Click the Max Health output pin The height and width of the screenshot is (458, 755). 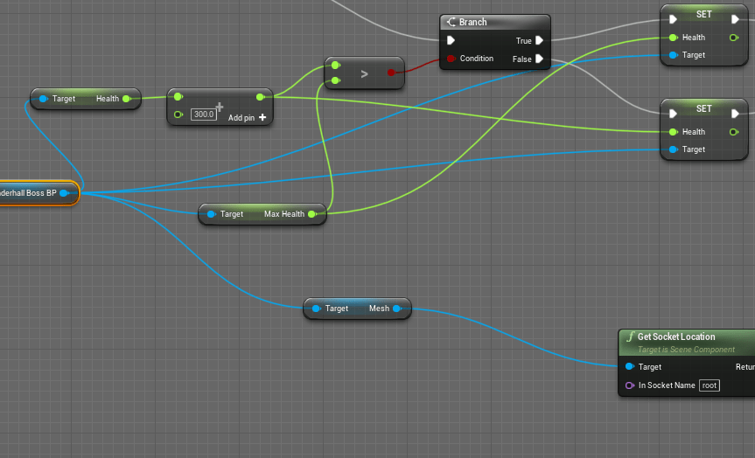tap(312, 214)
